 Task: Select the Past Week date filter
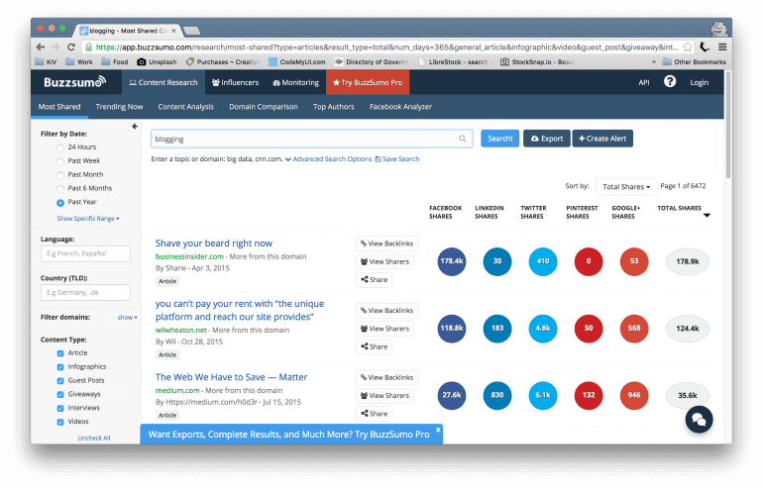point(60,161)
